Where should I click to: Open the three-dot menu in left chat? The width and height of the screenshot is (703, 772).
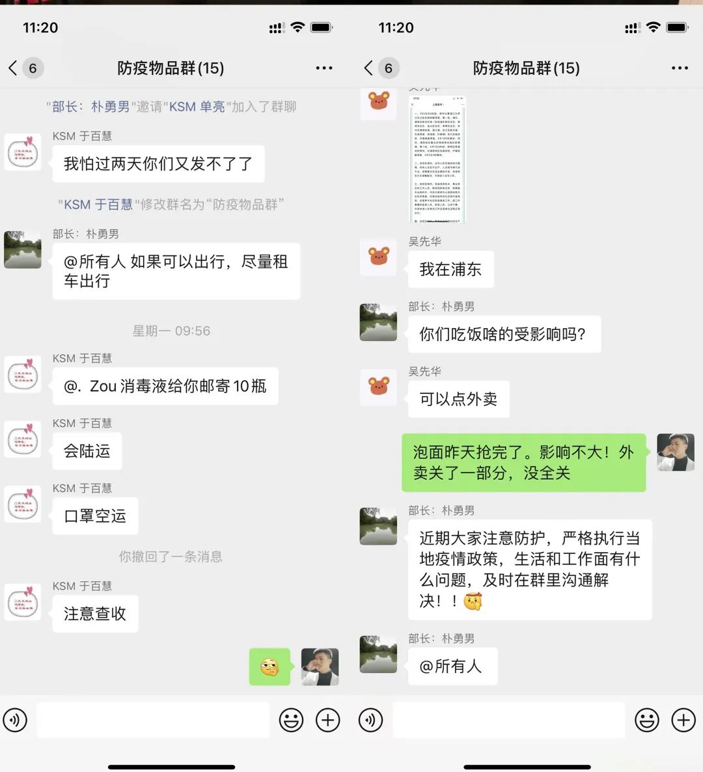coord(324,68)
